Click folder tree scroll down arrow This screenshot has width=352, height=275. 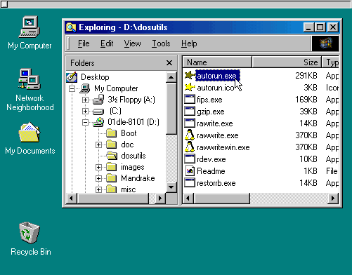click(171, 187)
